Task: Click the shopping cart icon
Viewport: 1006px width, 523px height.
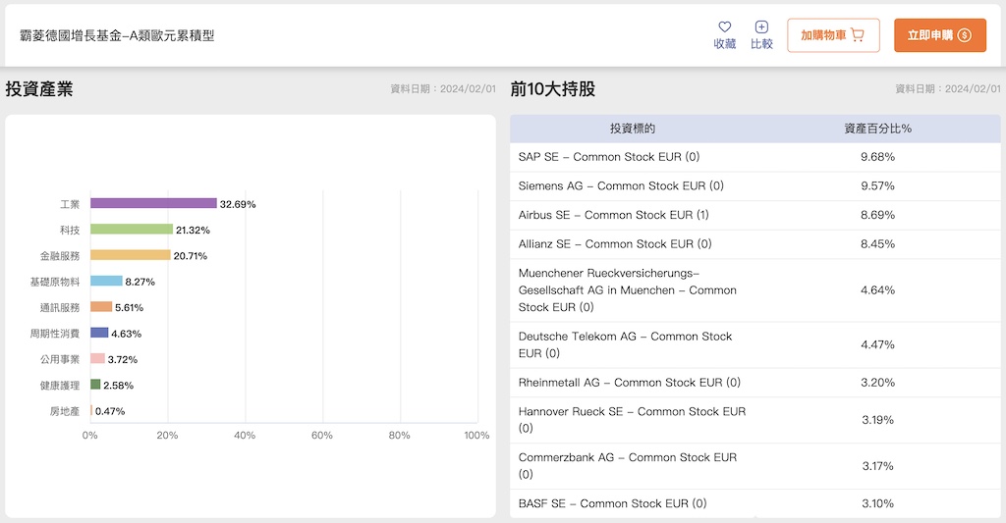Action: pos(857,35)
